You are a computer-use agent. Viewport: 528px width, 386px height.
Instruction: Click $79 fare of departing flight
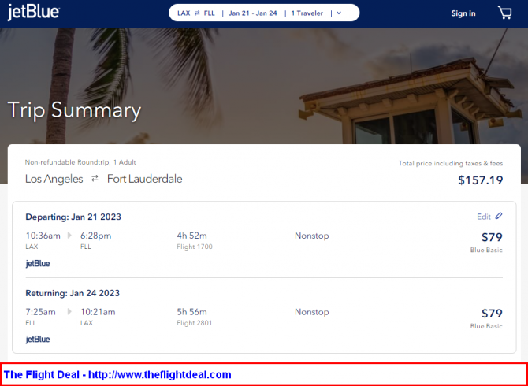point(492,237)
